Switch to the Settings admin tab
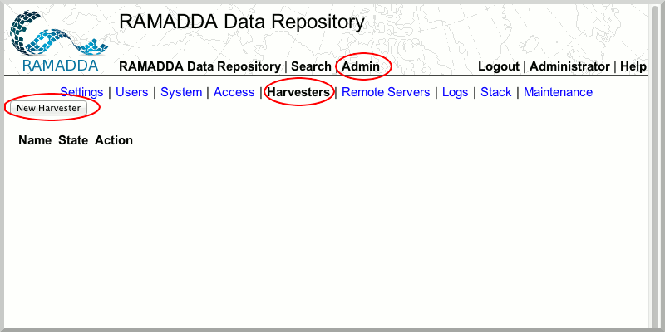665x332 pixels. pyautogui.click(x=81, y=92)
